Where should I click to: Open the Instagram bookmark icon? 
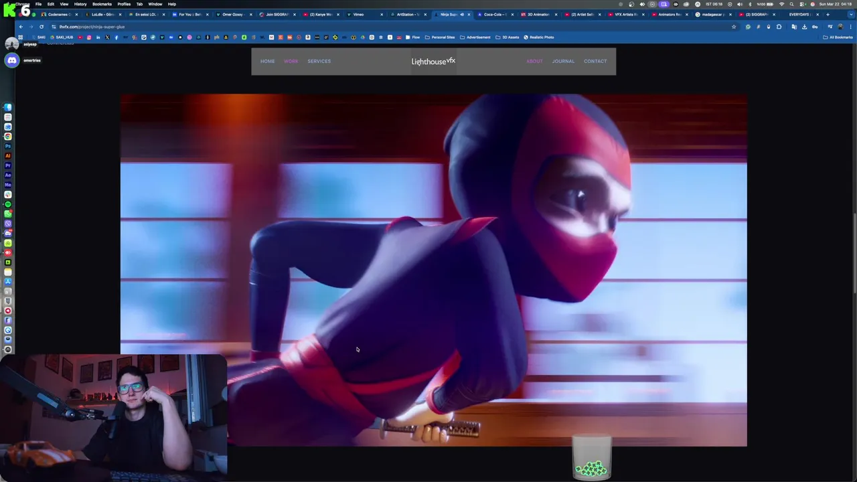click(x=89, y=37)
